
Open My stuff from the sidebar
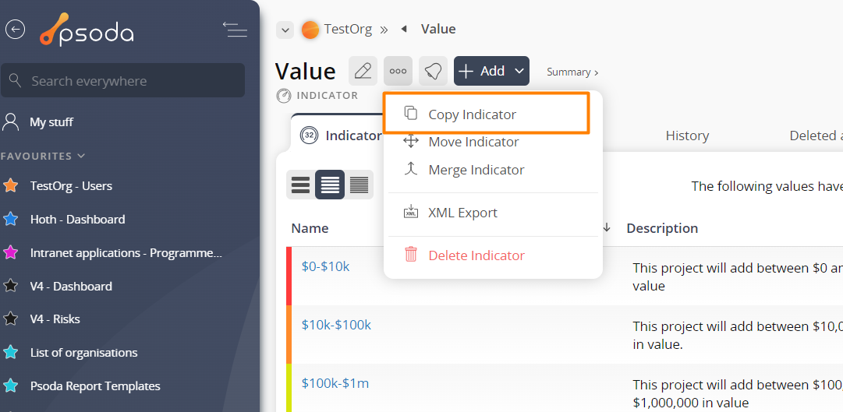pyautogui.click(x=51, y=122)
